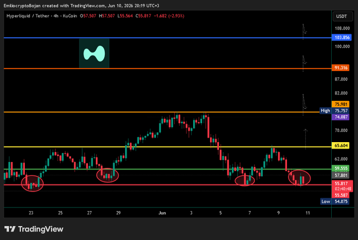Click the 87.000 price scale value
This screenshot has height=240, width=358.
coord(341,79)
